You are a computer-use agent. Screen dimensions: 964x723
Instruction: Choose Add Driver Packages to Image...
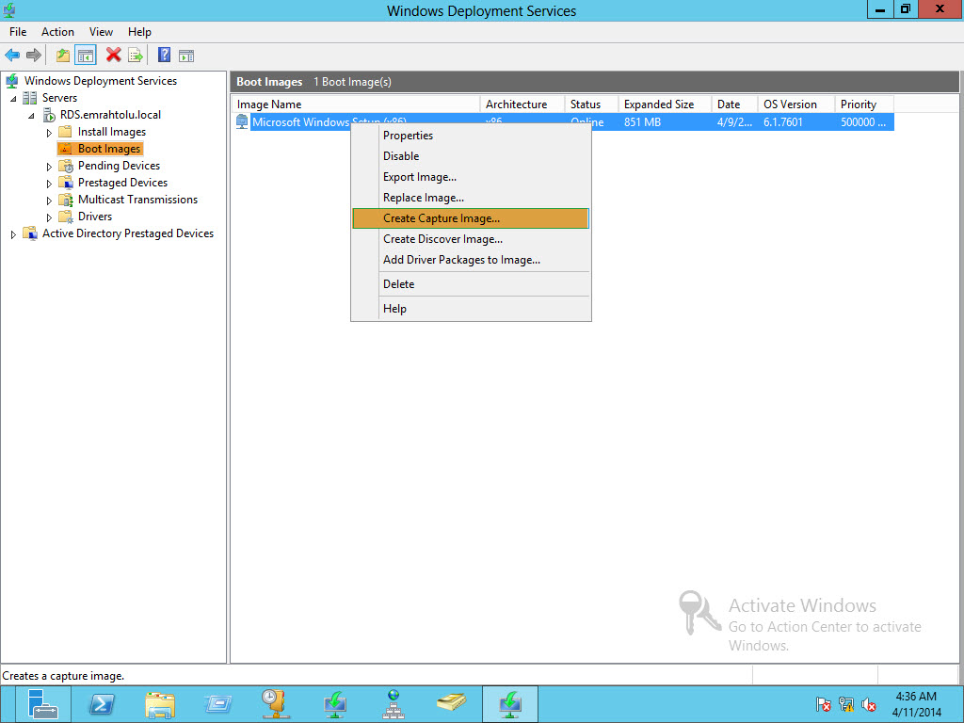click(471, 260)
